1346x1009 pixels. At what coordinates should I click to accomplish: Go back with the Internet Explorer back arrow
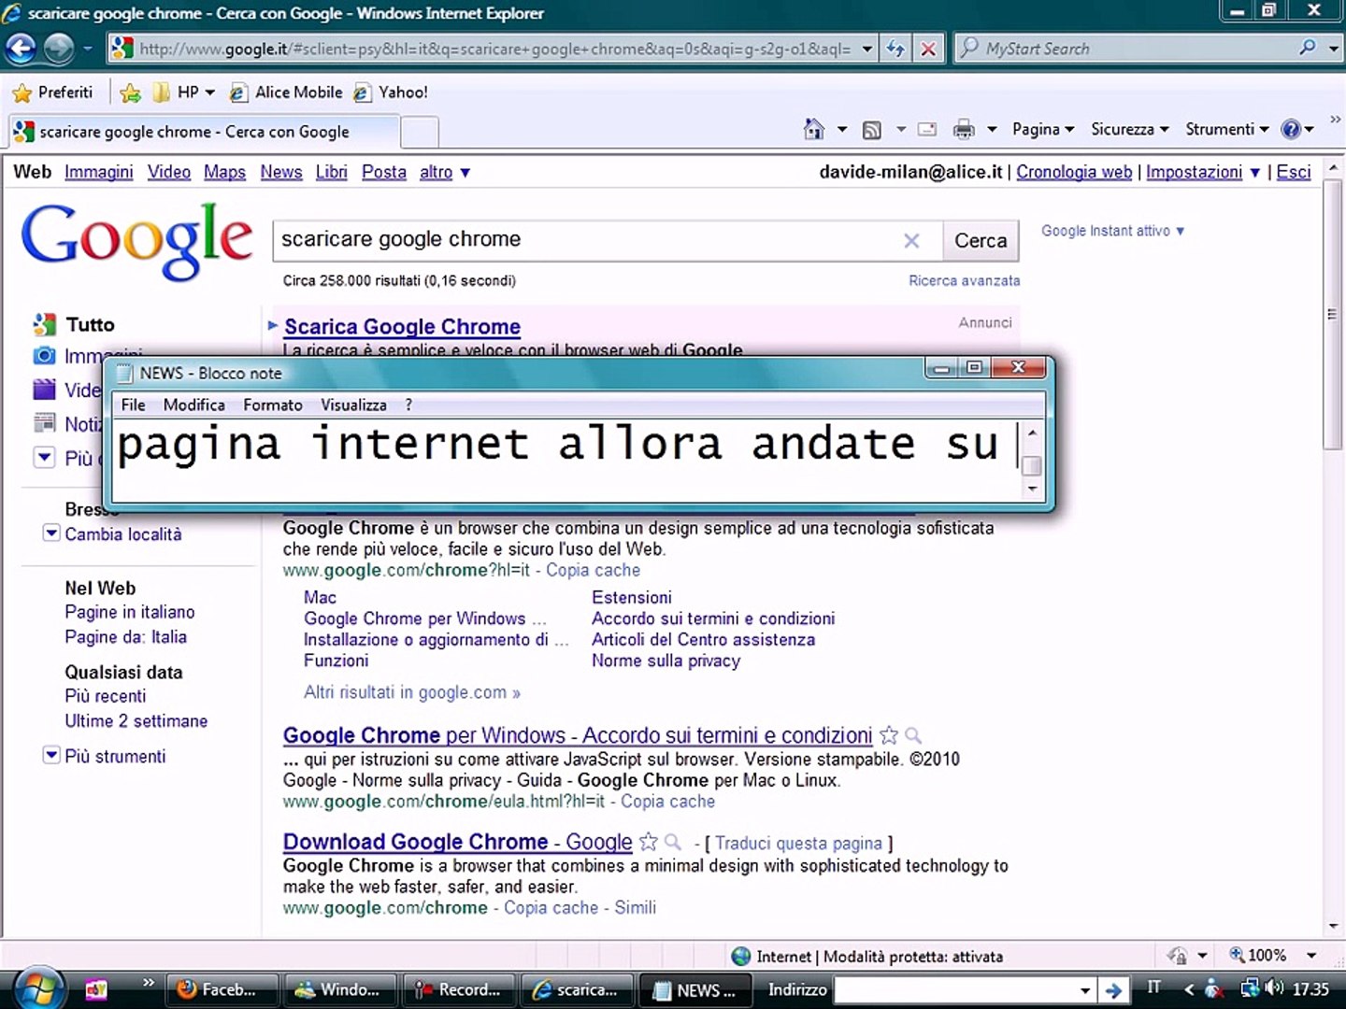coord(21,49)
